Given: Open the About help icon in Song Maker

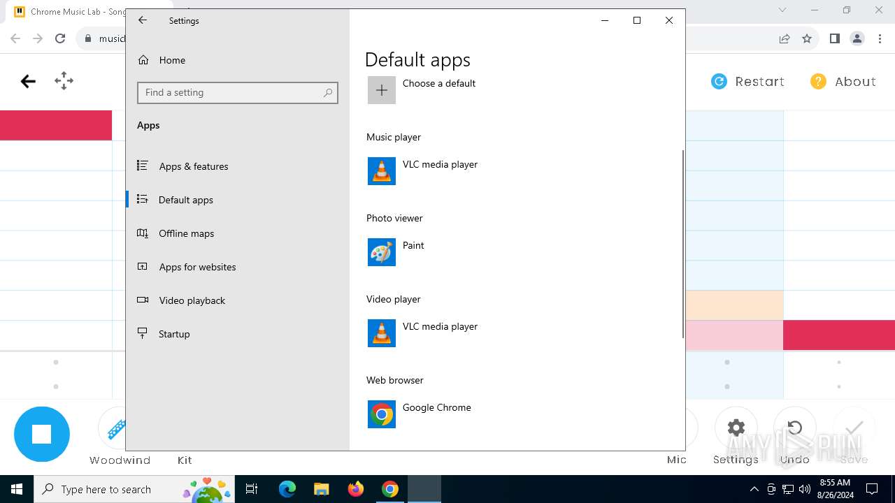Looking at the screenshot, I should 818,82.
